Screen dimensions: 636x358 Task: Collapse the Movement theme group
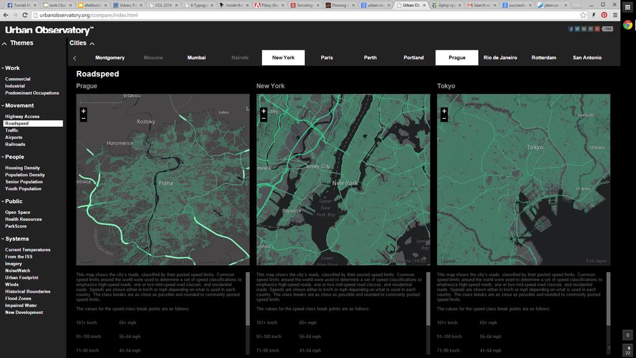point(3,106)
